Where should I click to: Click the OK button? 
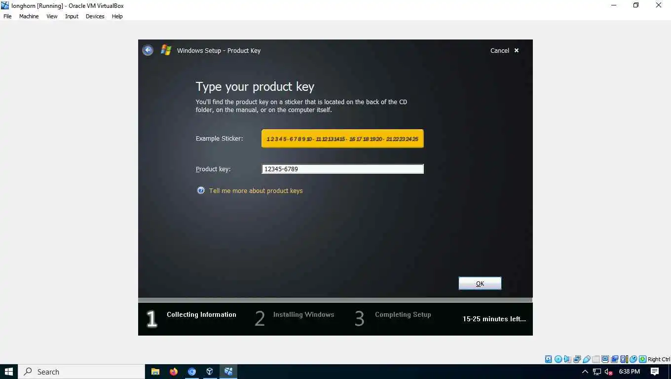tap(480, 283)
